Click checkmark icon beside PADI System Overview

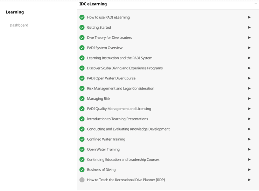pos(82,48)
